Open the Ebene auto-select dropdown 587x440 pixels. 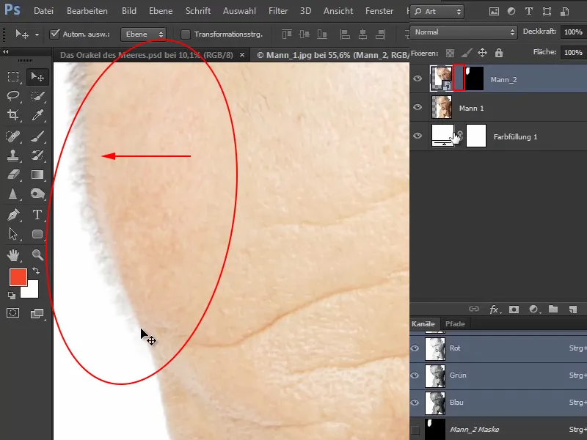point(143,34)
